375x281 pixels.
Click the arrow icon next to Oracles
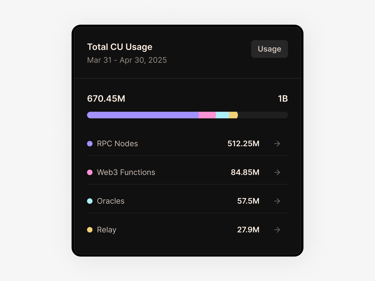tap(277, 201)
